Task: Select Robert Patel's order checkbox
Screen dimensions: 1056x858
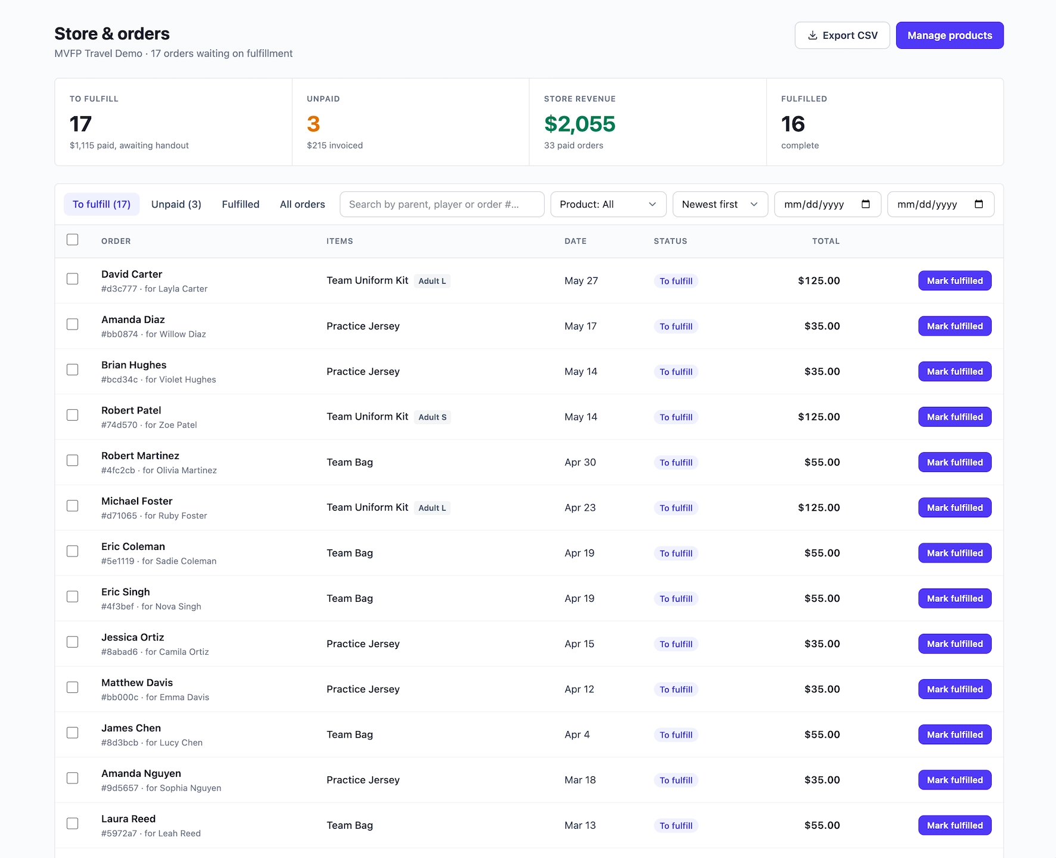Action: click(73, 415)
